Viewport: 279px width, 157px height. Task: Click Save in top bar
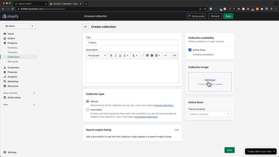(228, 16)
